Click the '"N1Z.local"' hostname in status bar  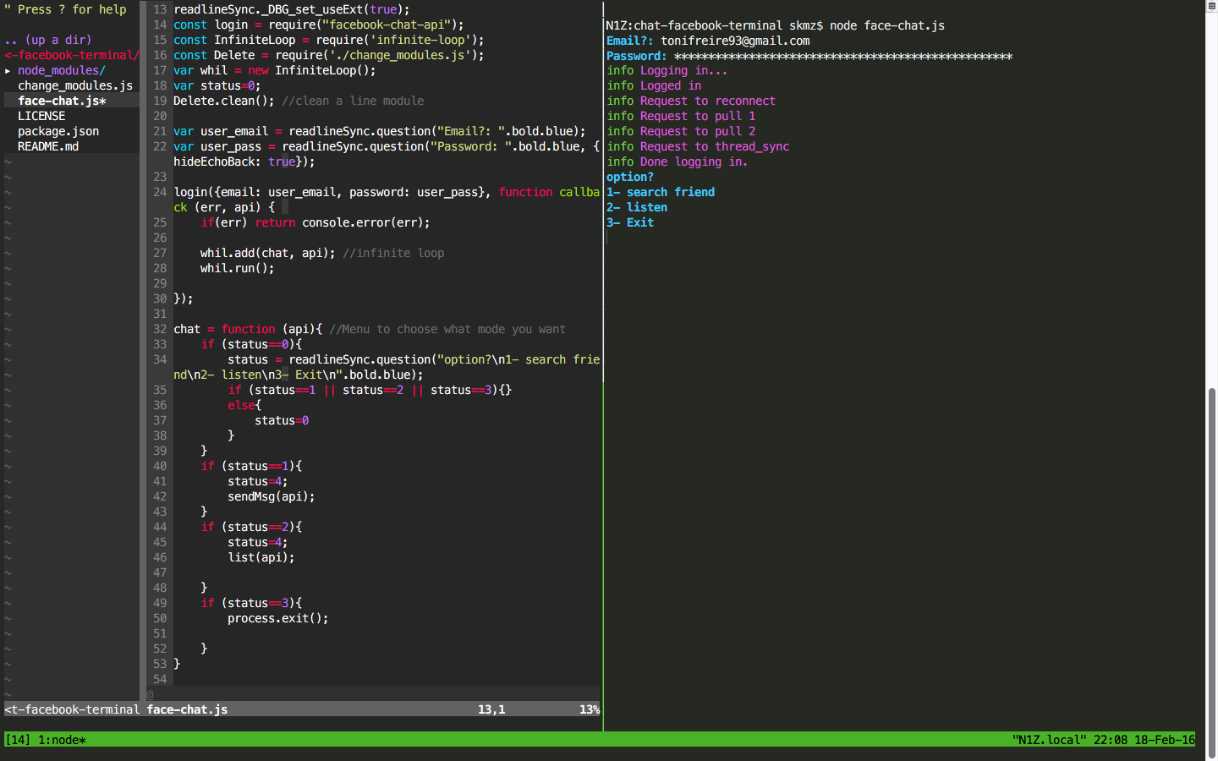[1049, 740]
